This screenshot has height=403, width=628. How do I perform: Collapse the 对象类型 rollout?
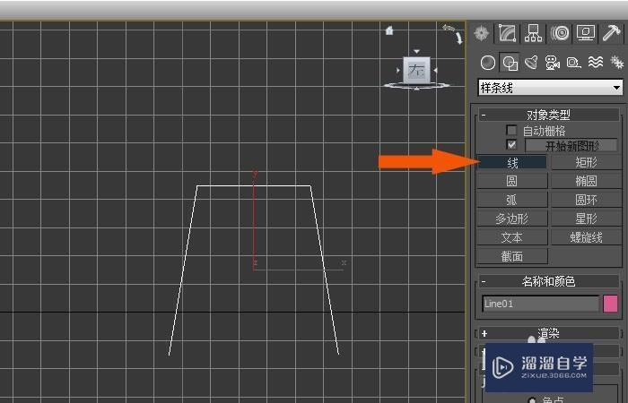(549, 116)
